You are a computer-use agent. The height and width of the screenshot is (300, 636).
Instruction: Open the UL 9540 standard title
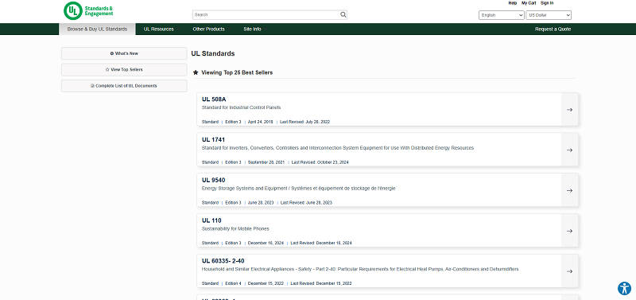coord(213,180)
